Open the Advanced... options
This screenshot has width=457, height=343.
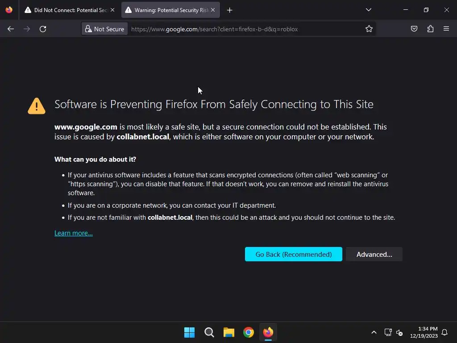[x=374, y=254]
